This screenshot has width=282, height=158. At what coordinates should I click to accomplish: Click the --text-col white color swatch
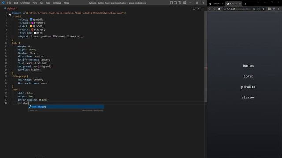35,33
